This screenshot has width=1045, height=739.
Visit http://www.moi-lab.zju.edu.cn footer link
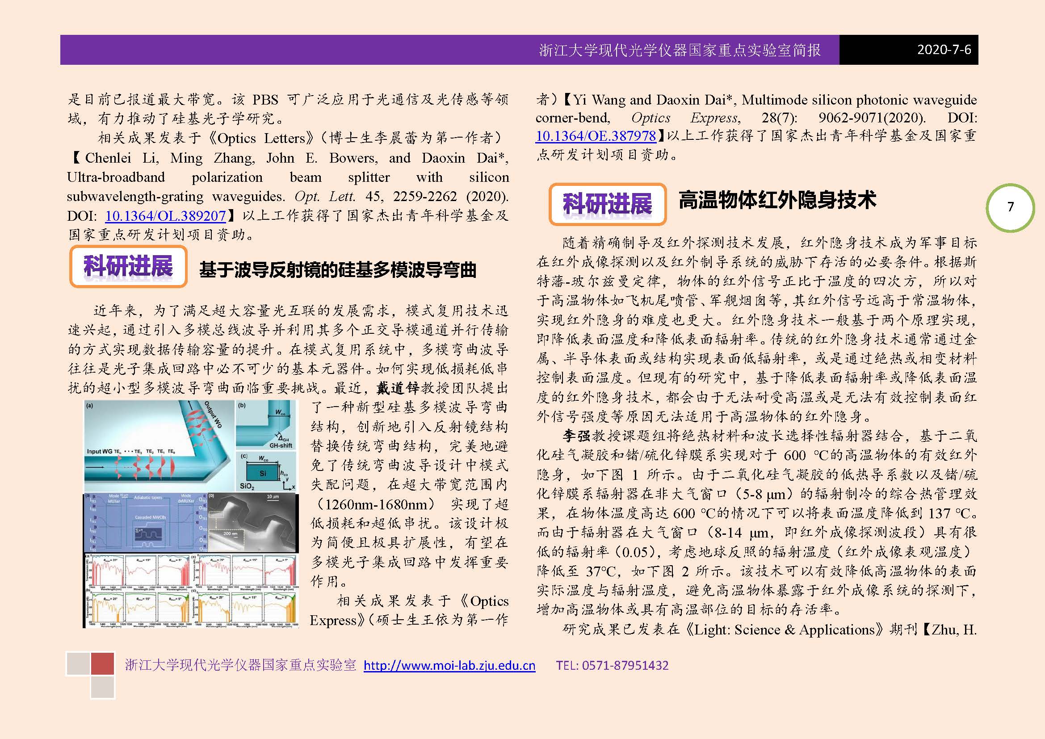point(449,665)
